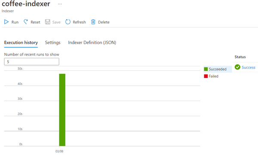Click the 'Number of recent runs to show' label

coord(31,54)
